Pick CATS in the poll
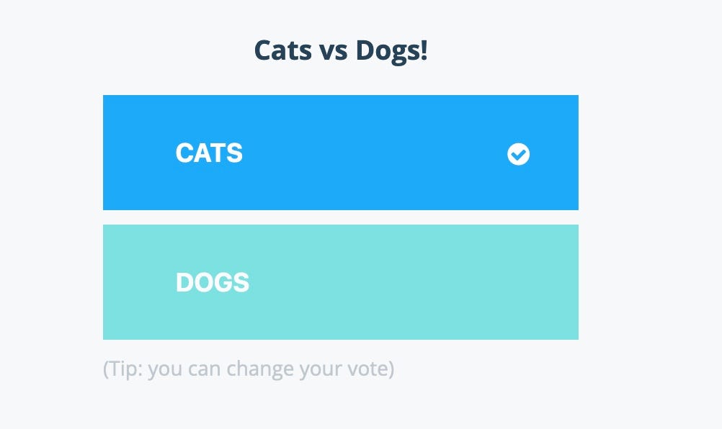The height and width of the screenshot is (429, 722). [x=341, y=153]
